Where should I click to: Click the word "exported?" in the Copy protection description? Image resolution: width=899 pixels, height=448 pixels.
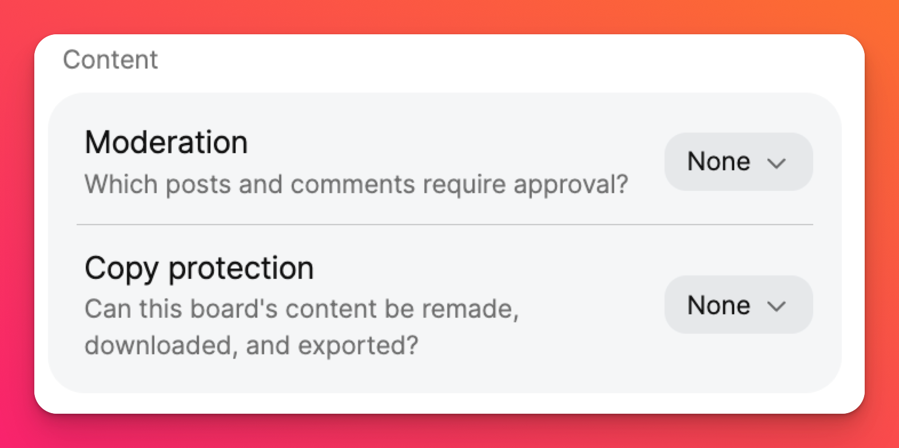(x=357, y=346)
